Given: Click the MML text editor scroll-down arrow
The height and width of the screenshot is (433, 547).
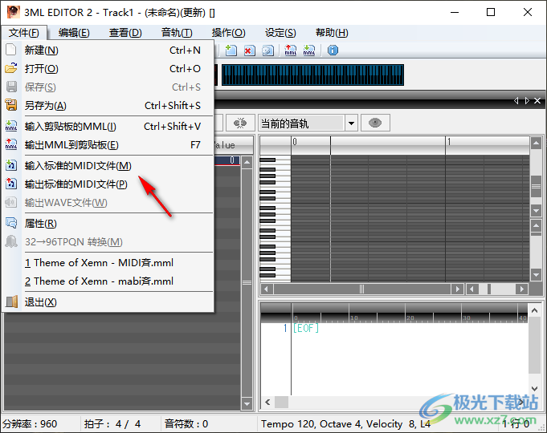Looking at the screenshot, I should click(534, 388).
